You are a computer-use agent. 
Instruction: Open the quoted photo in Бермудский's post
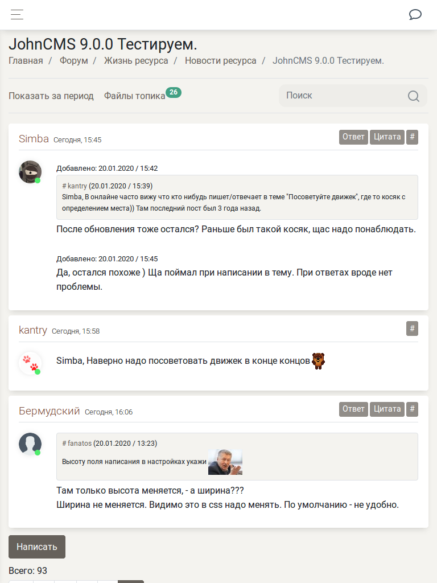coord(225,462)
